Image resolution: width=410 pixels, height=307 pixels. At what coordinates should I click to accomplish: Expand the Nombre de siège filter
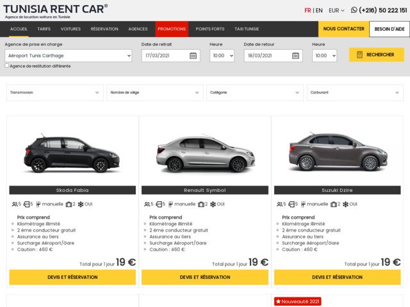point(155,92)
